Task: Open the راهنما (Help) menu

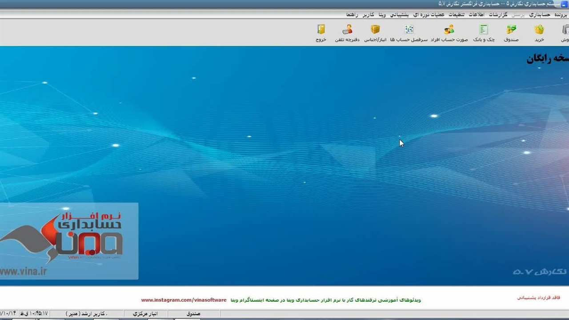Action: 352,15
